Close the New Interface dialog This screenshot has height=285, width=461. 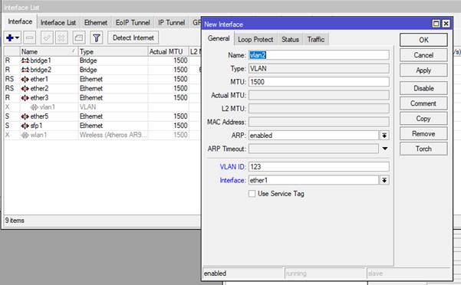(446, 24)
